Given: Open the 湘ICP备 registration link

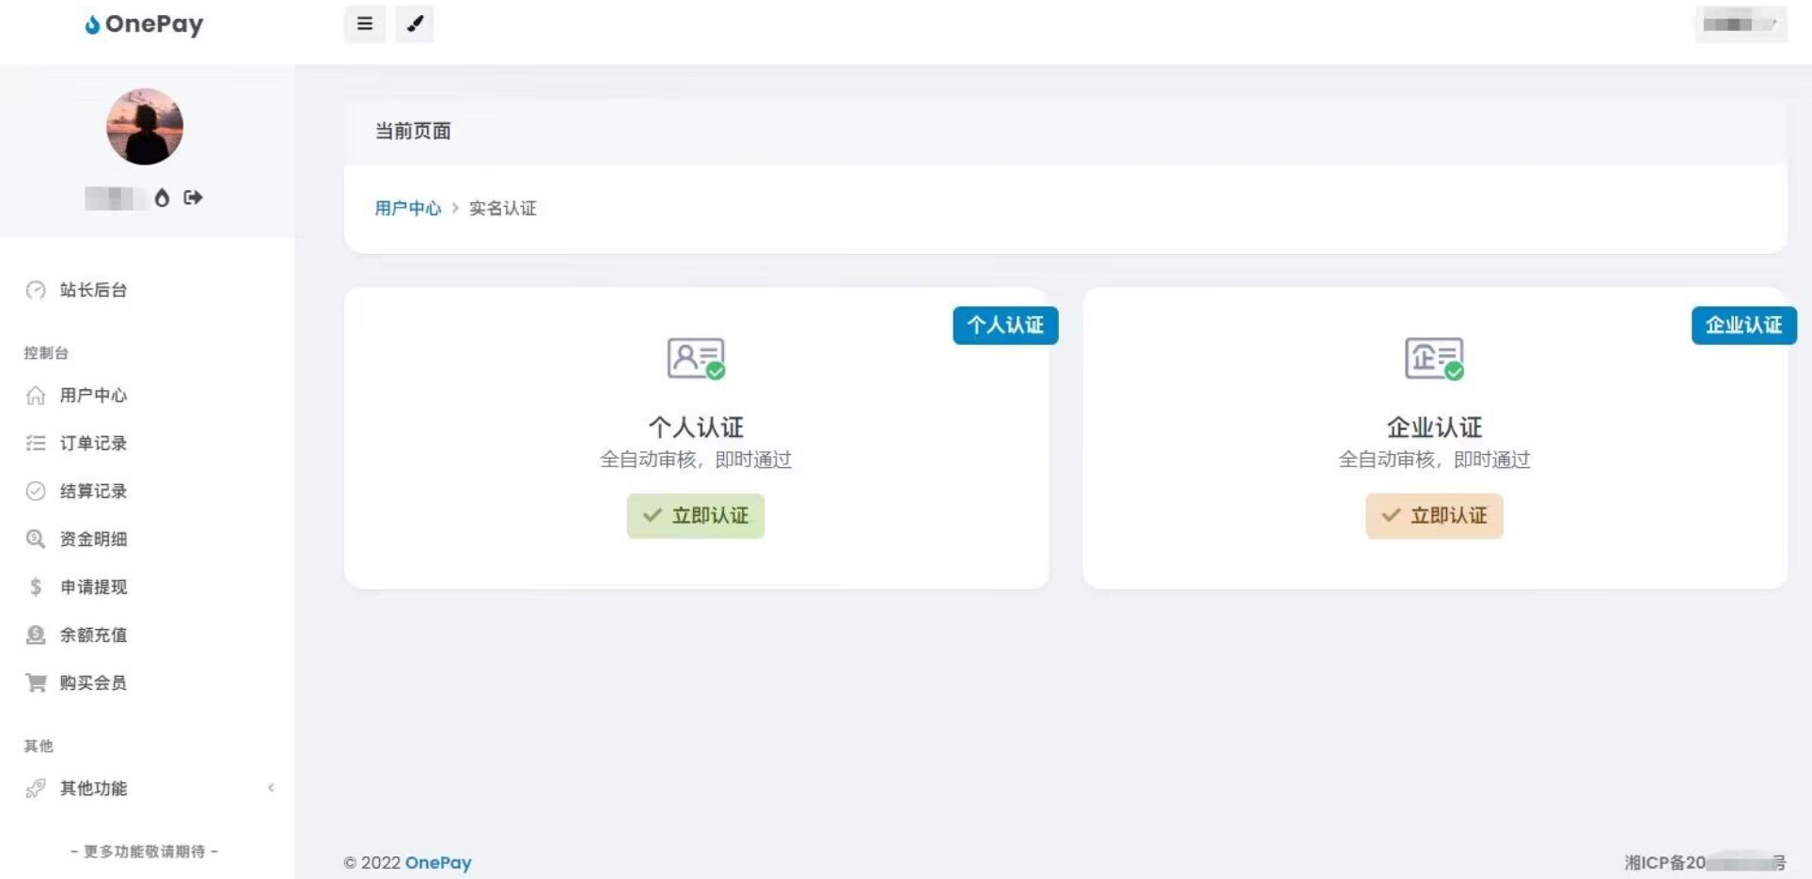Looking at the screenshot, I should [1705, 862].
